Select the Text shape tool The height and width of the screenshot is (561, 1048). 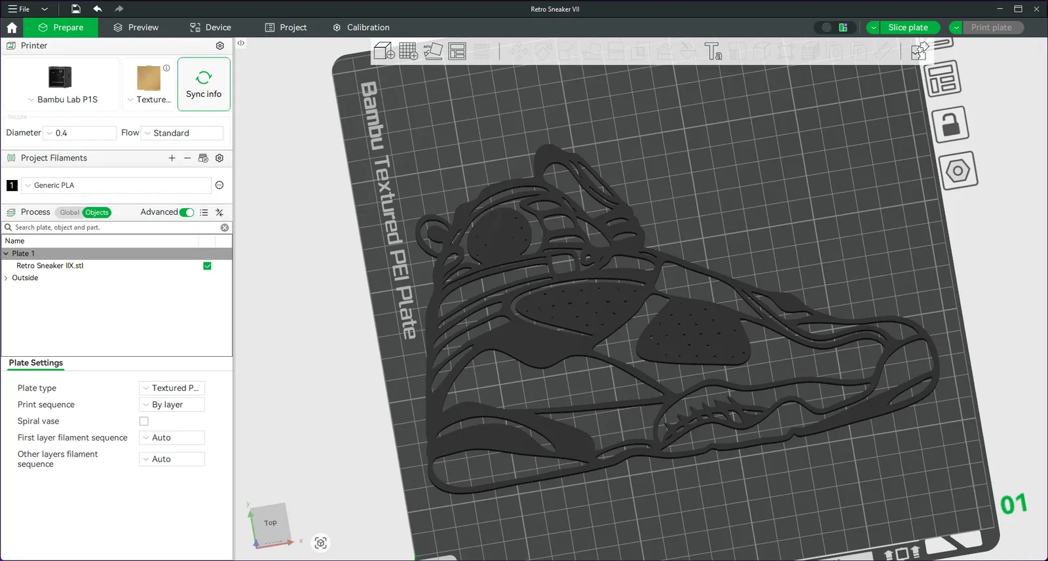click(x=713, y=51)
